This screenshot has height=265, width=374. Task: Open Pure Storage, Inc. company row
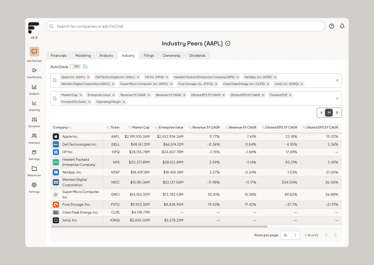(x=196, y=205)
